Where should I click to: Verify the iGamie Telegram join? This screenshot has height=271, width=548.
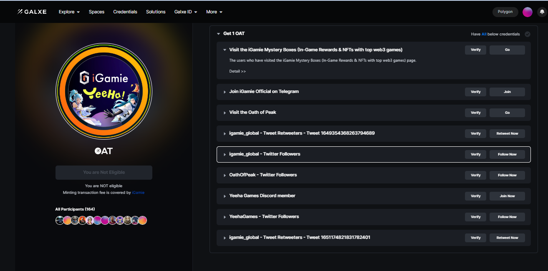(476, 92)
